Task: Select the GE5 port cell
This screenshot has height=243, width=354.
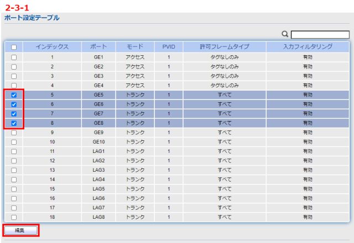Action: tap(98, 95)
